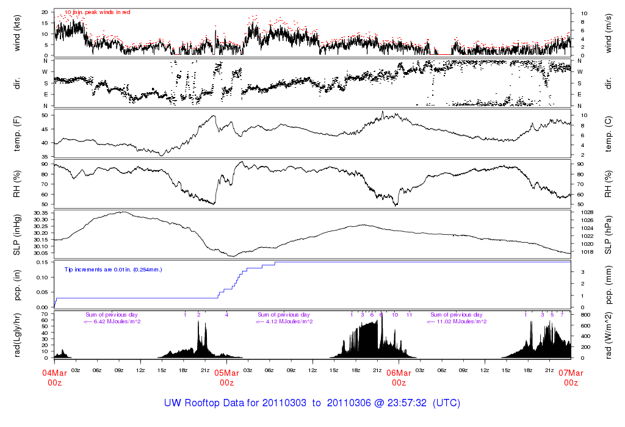Select the "temp. (F)" axis label
This screenshot has width=625, height=427.
coord(17,134)
